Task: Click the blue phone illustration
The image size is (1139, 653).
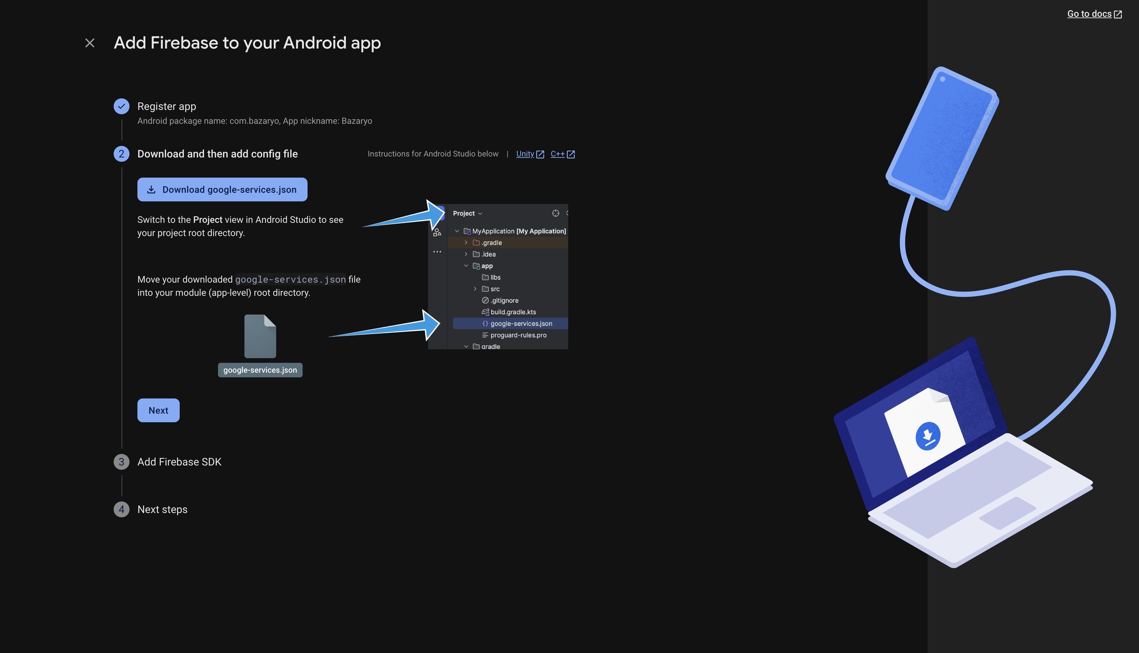Action: [942, 139]
